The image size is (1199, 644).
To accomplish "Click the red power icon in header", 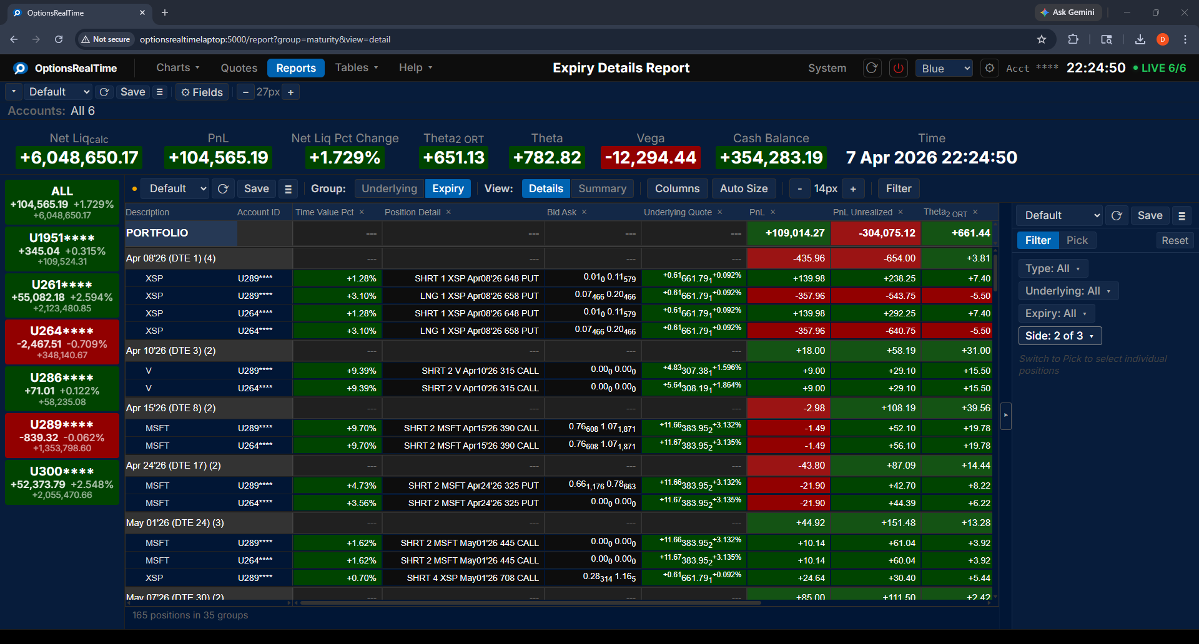I will [x=899, y=68].
